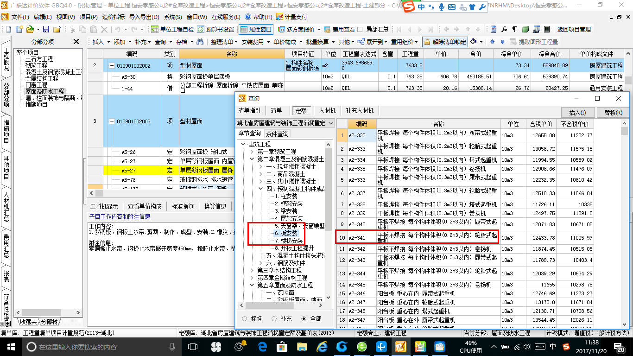The image size is (633, 356).
Task: Open unit project self-check (单位工程自检)
Action: 172,29
